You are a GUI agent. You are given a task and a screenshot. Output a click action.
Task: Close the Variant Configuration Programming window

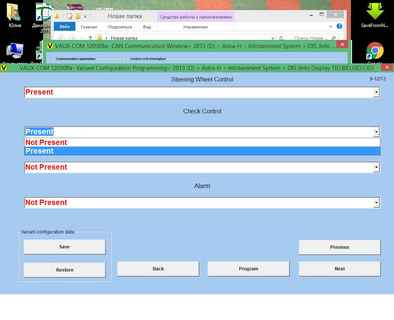coord(387,67)
